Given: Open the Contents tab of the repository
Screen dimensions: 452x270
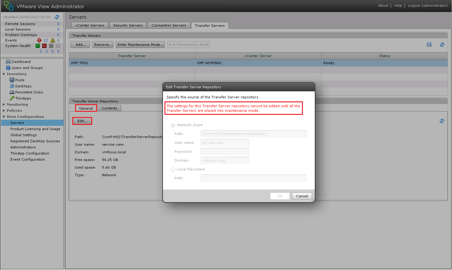Looking at the screenshot, I should pyautogui.click(x=109, y=108).
